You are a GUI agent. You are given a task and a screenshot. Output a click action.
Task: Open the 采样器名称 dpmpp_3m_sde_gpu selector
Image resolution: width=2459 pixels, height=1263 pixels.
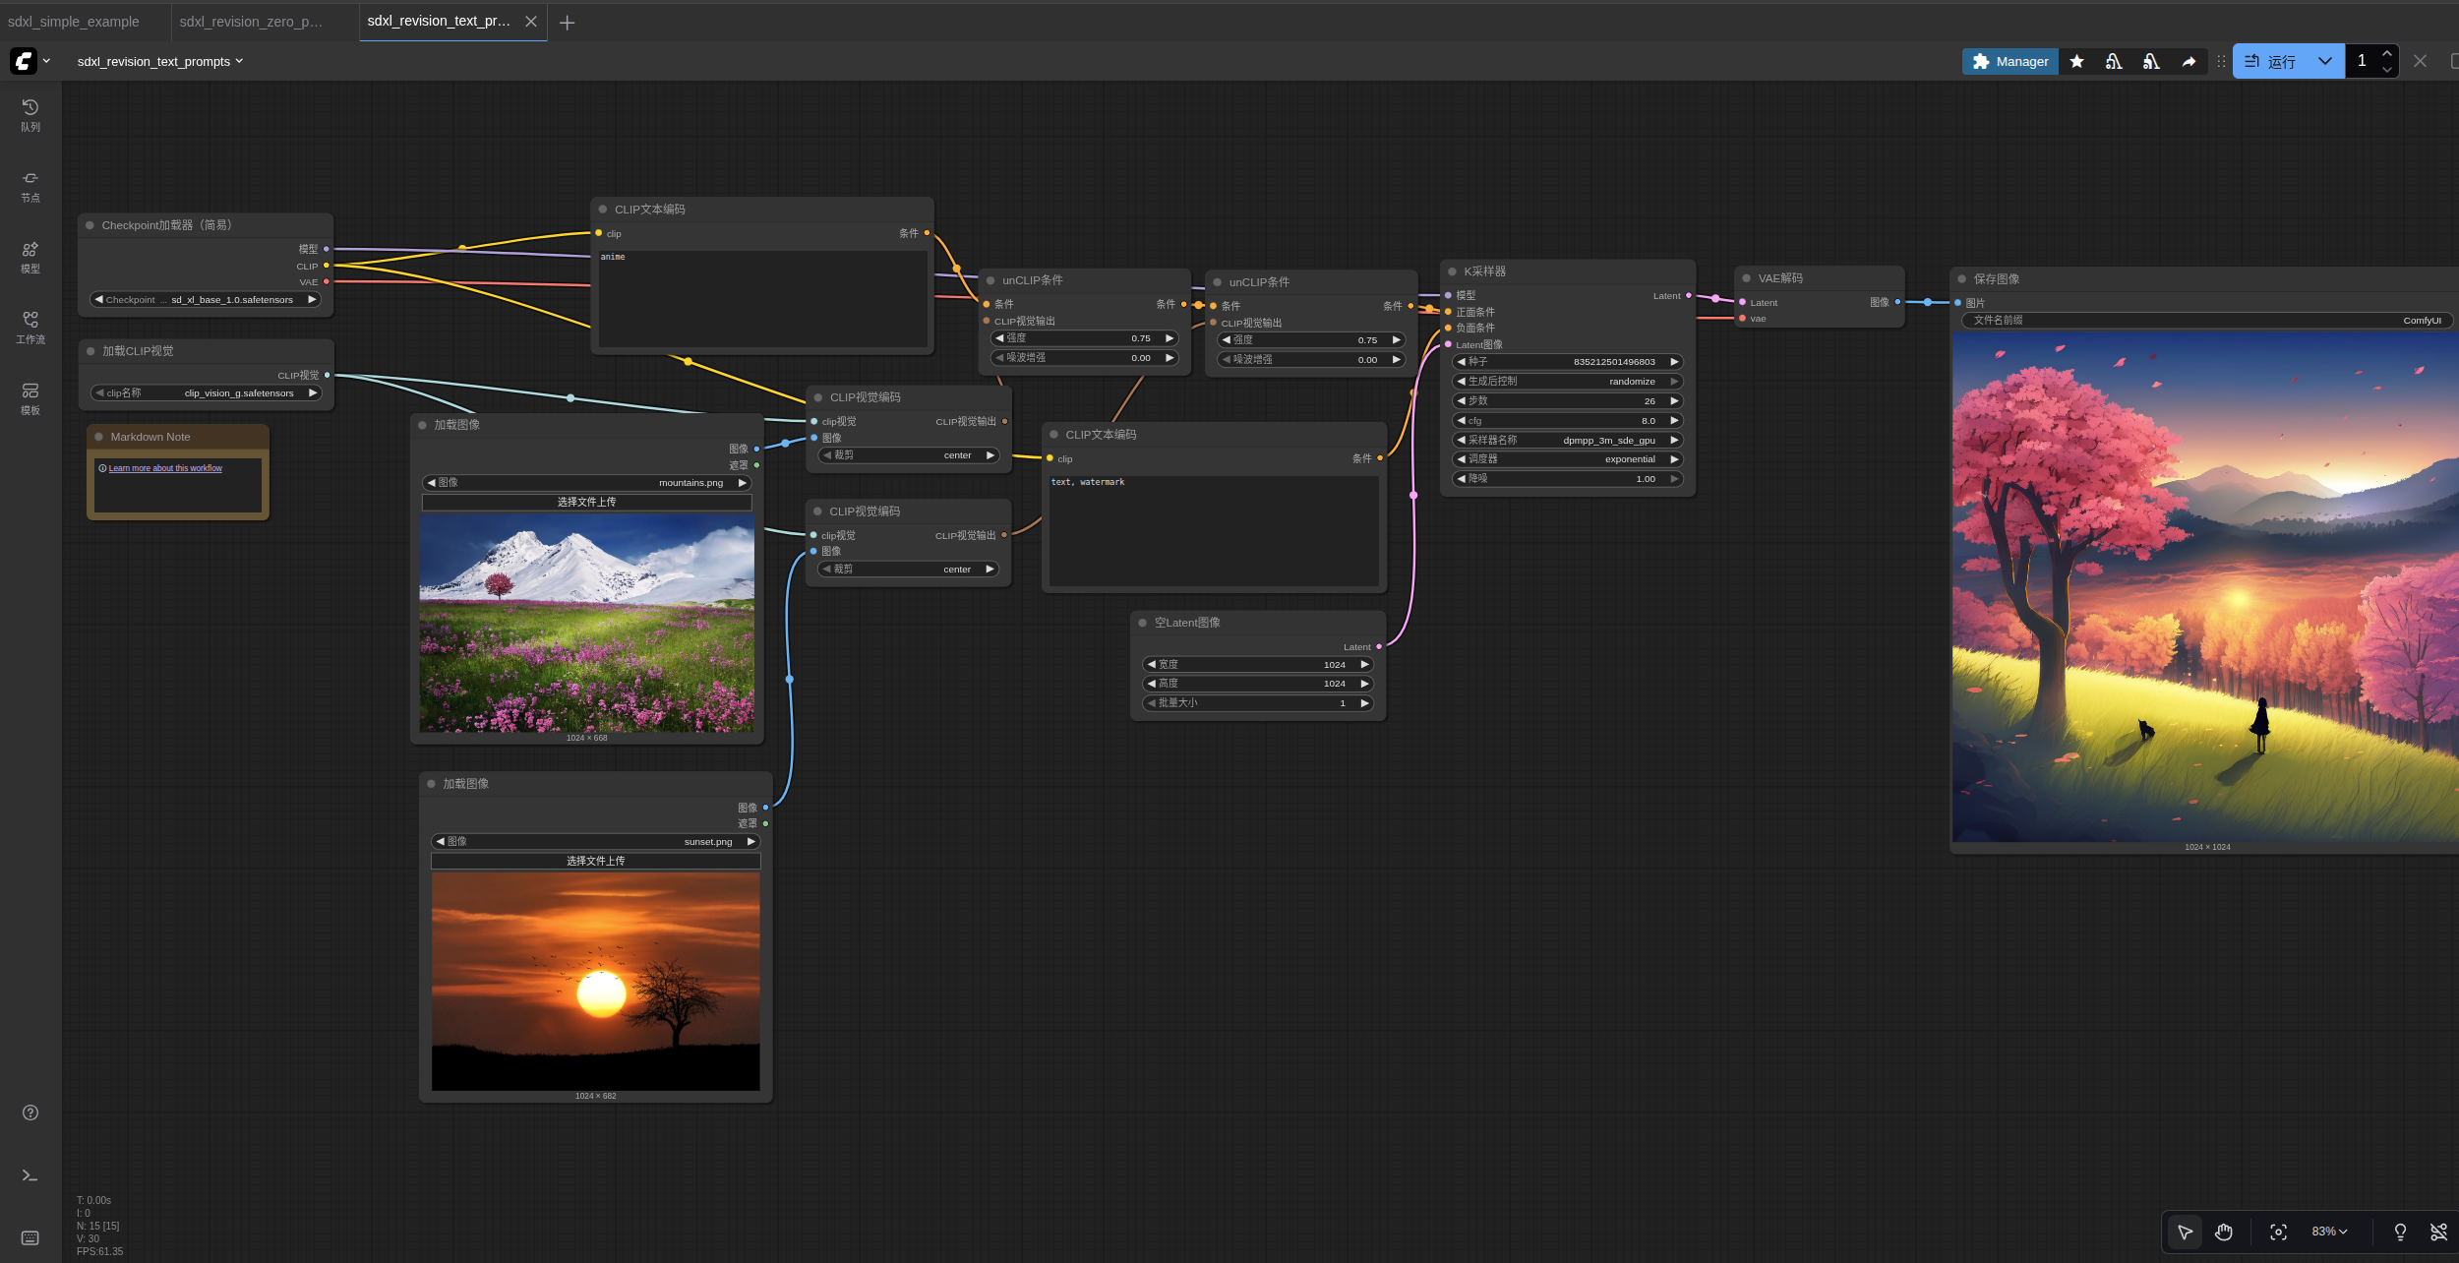click(x=1568, y=440)
